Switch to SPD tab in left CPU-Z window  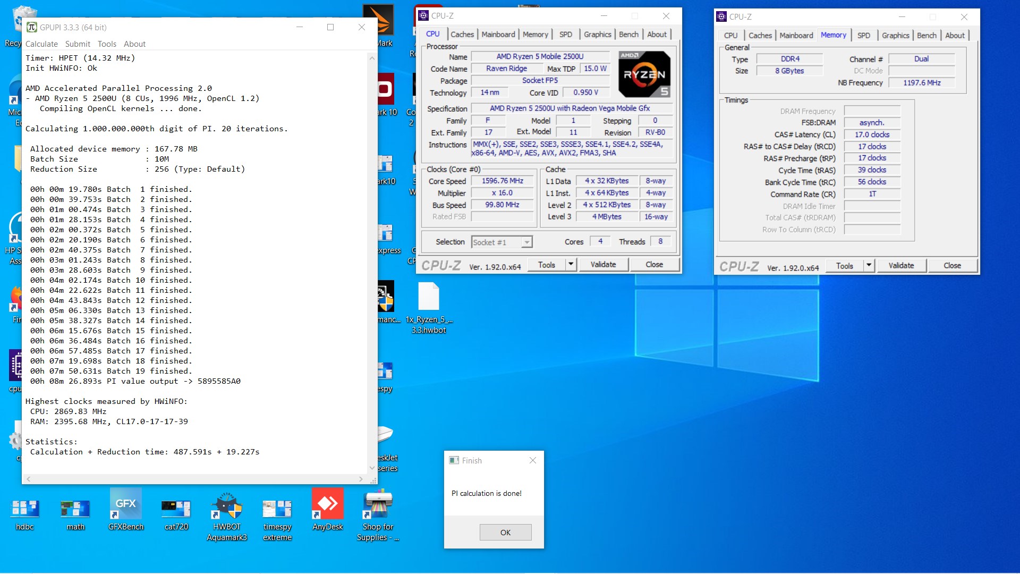click(x=566, y=34)
